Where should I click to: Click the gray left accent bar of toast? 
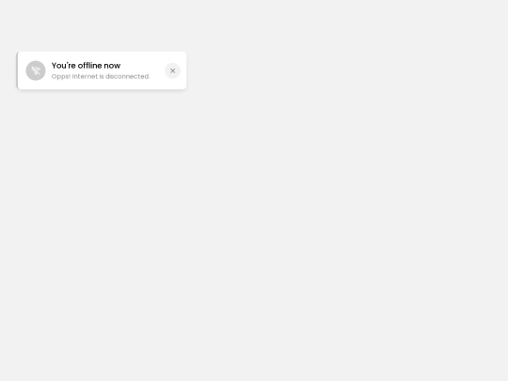(17, 71)
